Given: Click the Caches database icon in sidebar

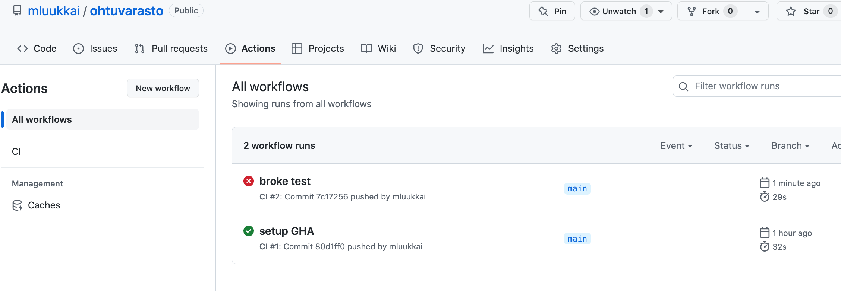Looking at the screenshot, I should 17,205.
